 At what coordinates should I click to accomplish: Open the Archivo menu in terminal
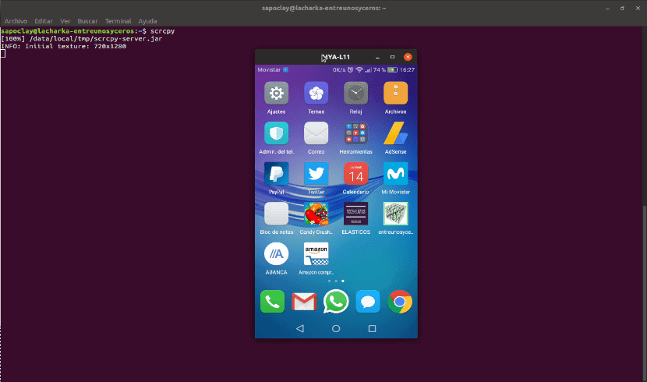(16, 21)
